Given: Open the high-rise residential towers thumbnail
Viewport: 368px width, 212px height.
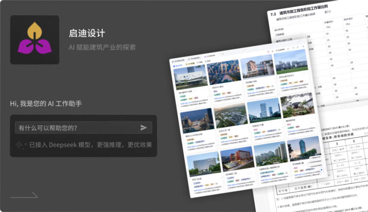Looking at the screenshot, I should 271,154.
